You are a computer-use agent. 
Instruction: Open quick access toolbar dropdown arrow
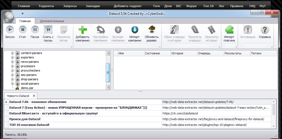[22, 13]
